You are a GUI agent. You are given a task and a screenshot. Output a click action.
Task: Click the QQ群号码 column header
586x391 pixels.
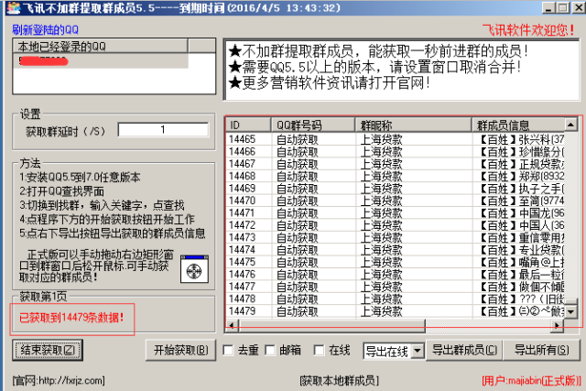(313, 125)
